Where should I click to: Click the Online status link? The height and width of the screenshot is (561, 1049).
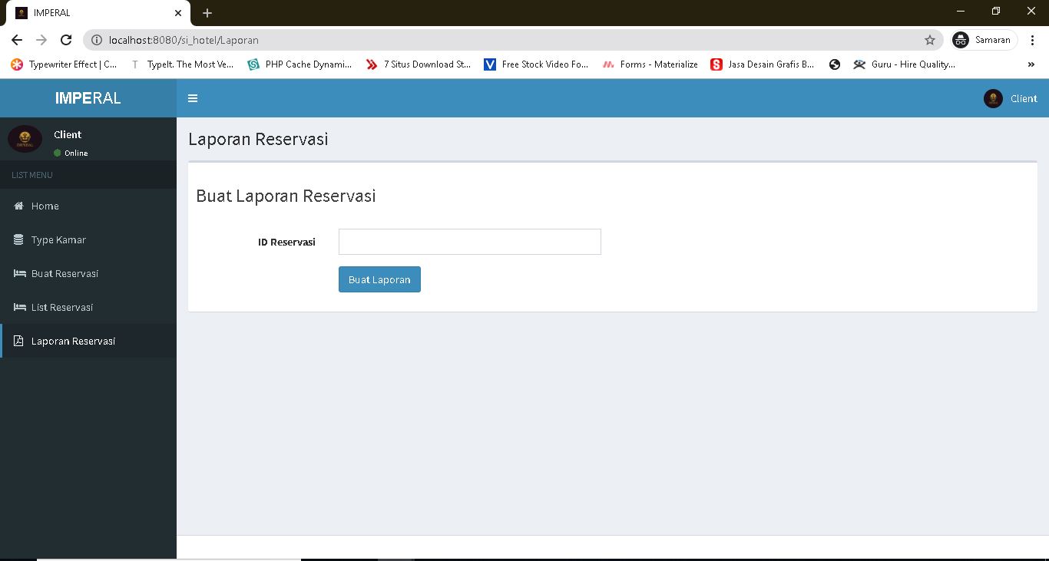click(x=71, y=153)
